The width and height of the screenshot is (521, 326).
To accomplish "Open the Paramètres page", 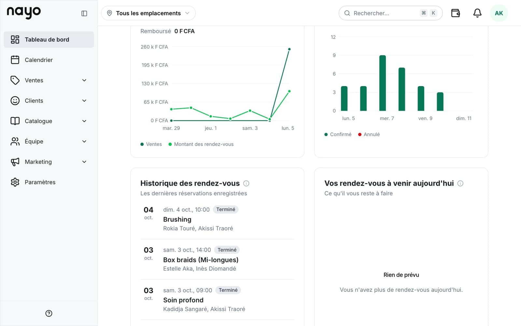I will [x=49, y=182].
